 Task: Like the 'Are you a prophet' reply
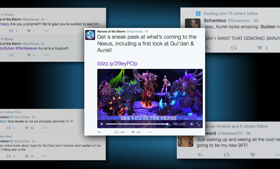[x=29, y=31]
